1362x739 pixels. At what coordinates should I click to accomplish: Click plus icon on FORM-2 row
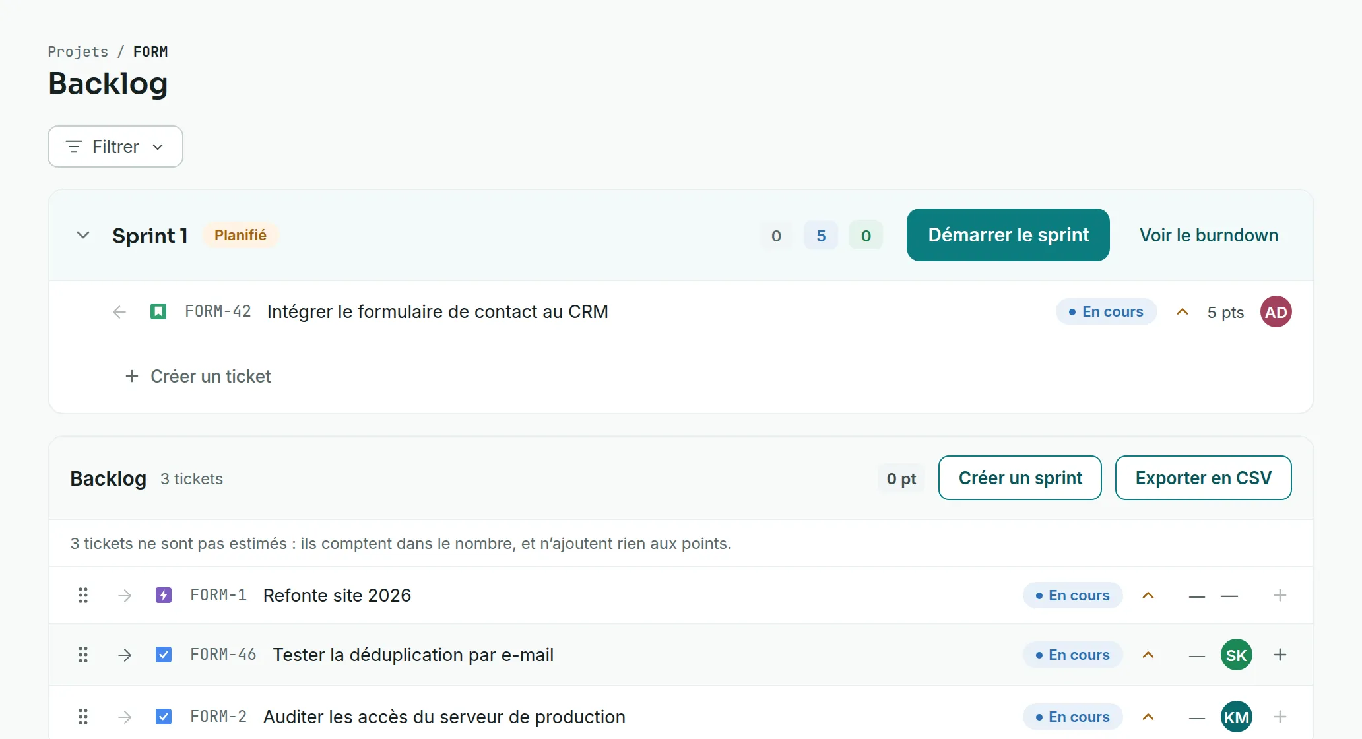pyautogui.click(x=1280, y=717)
